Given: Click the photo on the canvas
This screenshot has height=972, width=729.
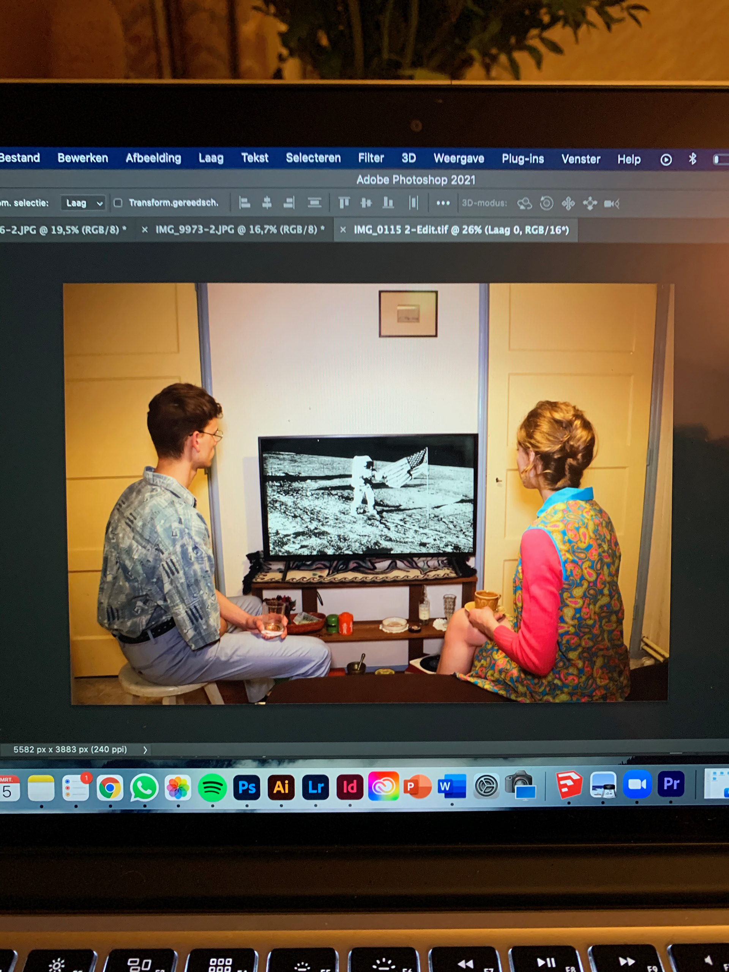Looking at the screenshot, I should [x=368, y=493].
